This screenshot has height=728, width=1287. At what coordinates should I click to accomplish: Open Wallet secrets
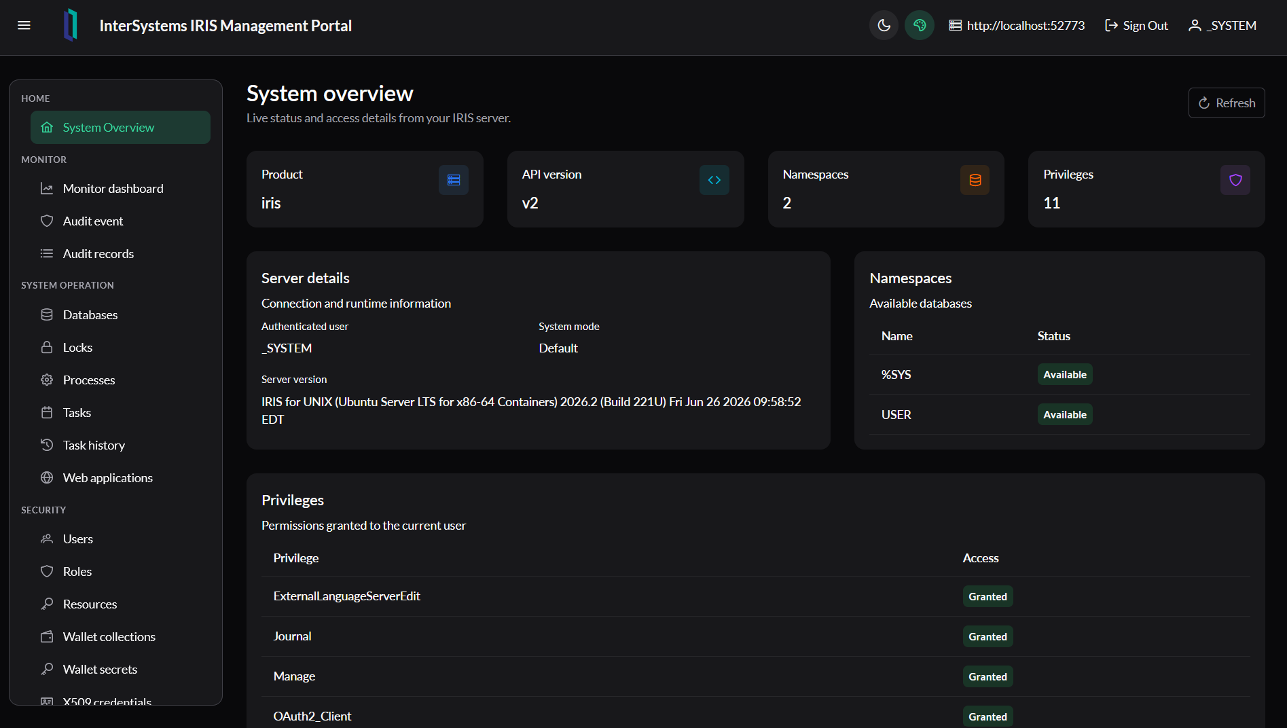pyautogui.click(x=120, y=670)
